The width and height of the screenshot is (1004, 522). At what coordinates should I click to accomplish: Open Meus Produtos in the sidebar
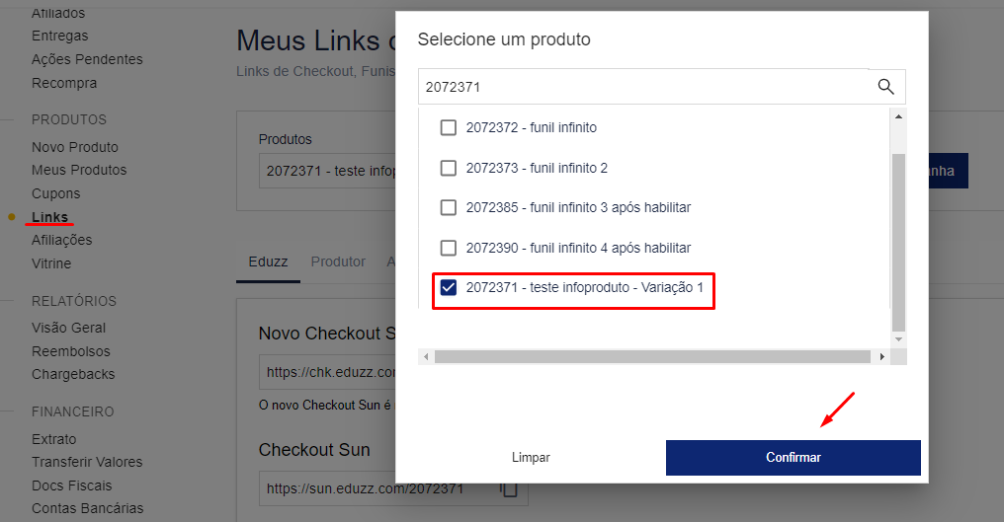coord(79,170)
